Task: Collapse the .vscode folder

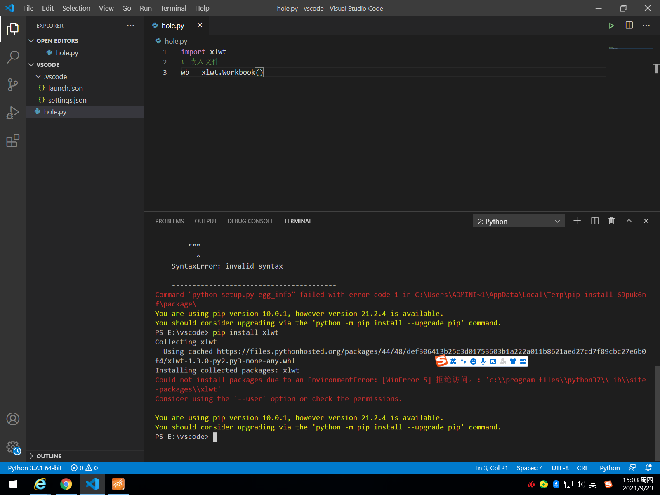Action: 85,77
